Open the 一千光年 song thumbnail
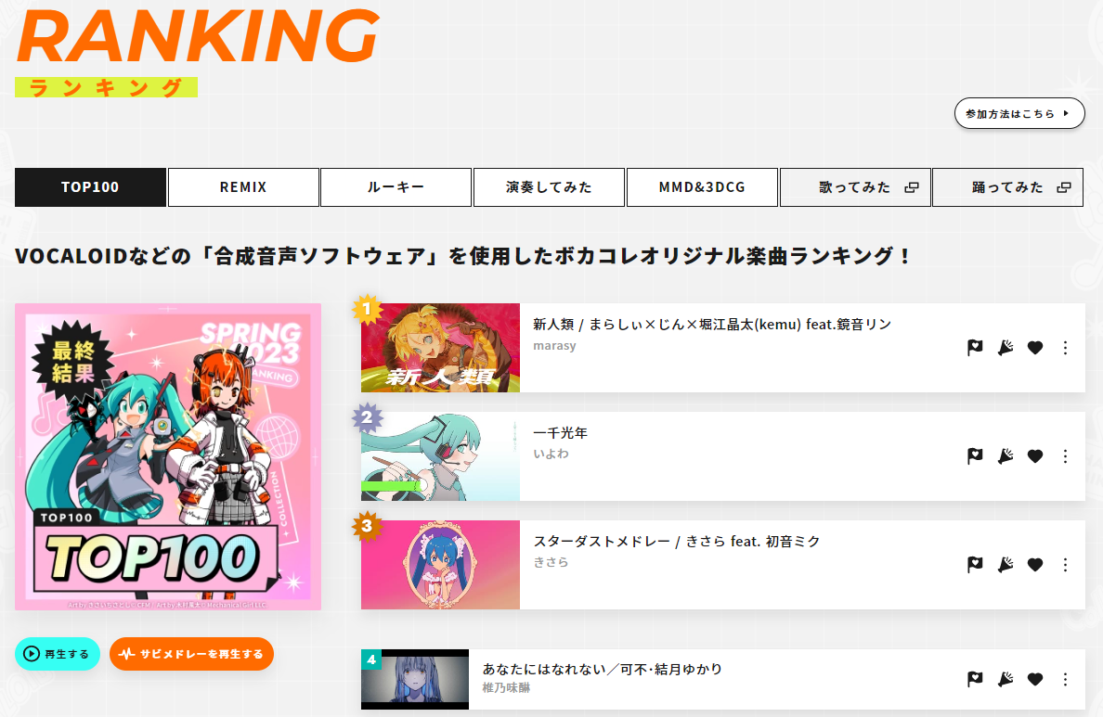Screen dimensions: 1103x717 pyautogui.click(x=440, y=457)
